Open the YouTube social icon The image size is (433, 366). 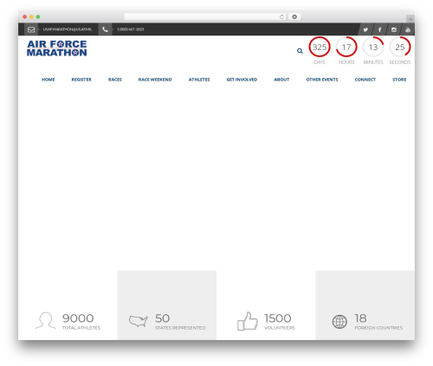pyautogui.click(x=408, y=29)
